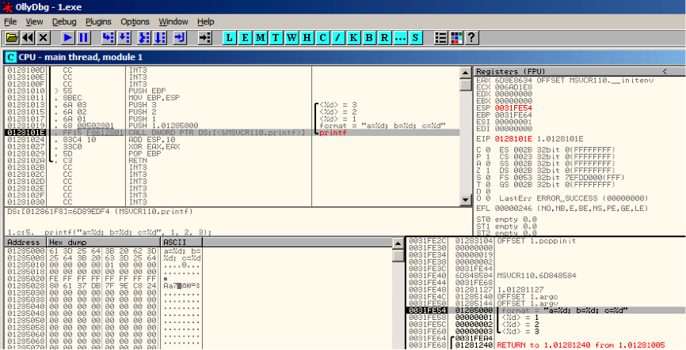This screenshot has height=350, width=686.
Task: Open the Plugins menu
Action: click(98, 21)
